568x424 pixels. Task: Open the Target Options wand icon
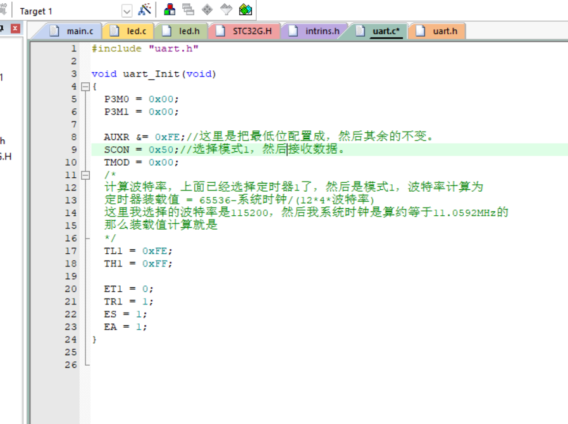(x=145, y=9)
